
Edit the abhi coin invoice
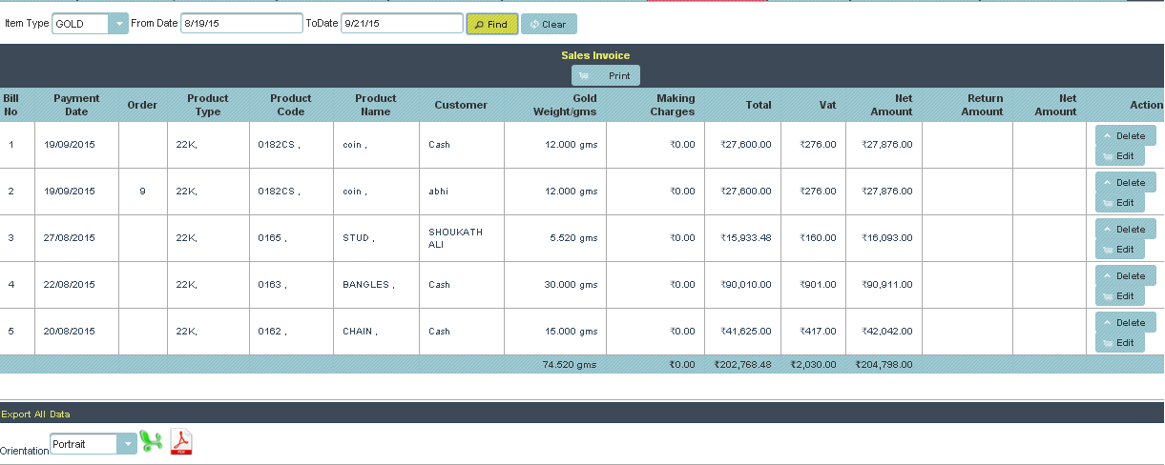click(1119, 202)
